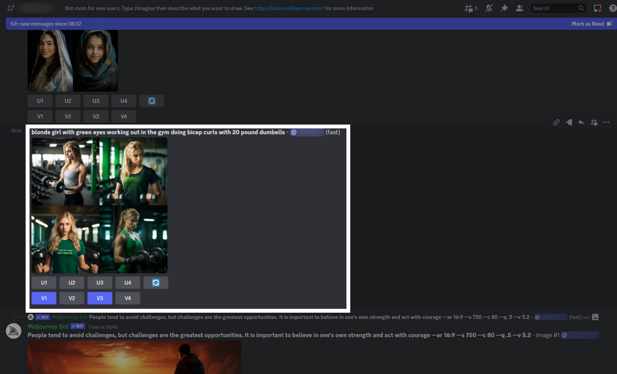The width and height of the screenshot is (617, 374).
Task: Click reroll button under headscarf portraits
Action: pos(152,101)
